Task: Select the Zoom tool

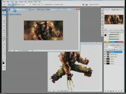Action: tap(4, 59)
